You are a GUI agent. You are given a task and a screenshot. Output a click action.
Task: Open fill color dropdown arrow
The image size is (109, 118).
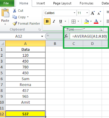[91, 21]
